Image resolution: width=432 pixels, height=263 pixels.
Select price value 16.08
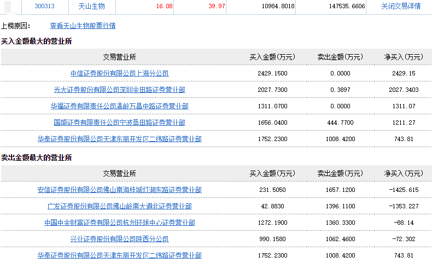(164, 6)
